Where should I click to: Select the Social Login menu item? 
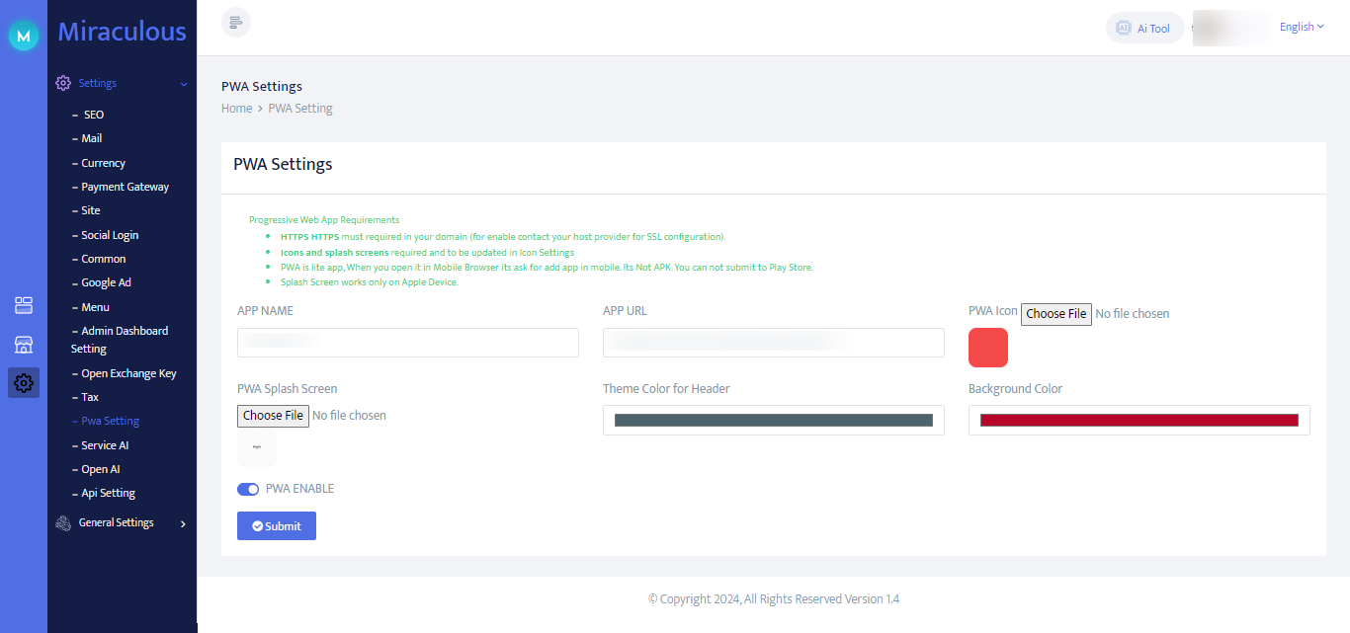110,235
